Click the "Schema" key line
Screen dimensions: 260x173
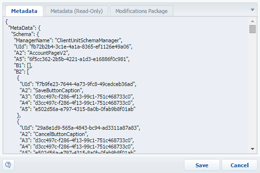(25, 34)
